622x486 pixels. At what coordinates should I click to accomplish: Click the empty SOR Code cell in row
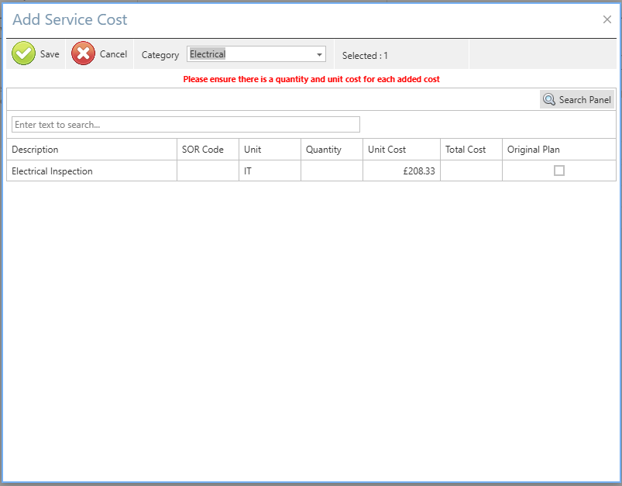click(208, 171)
